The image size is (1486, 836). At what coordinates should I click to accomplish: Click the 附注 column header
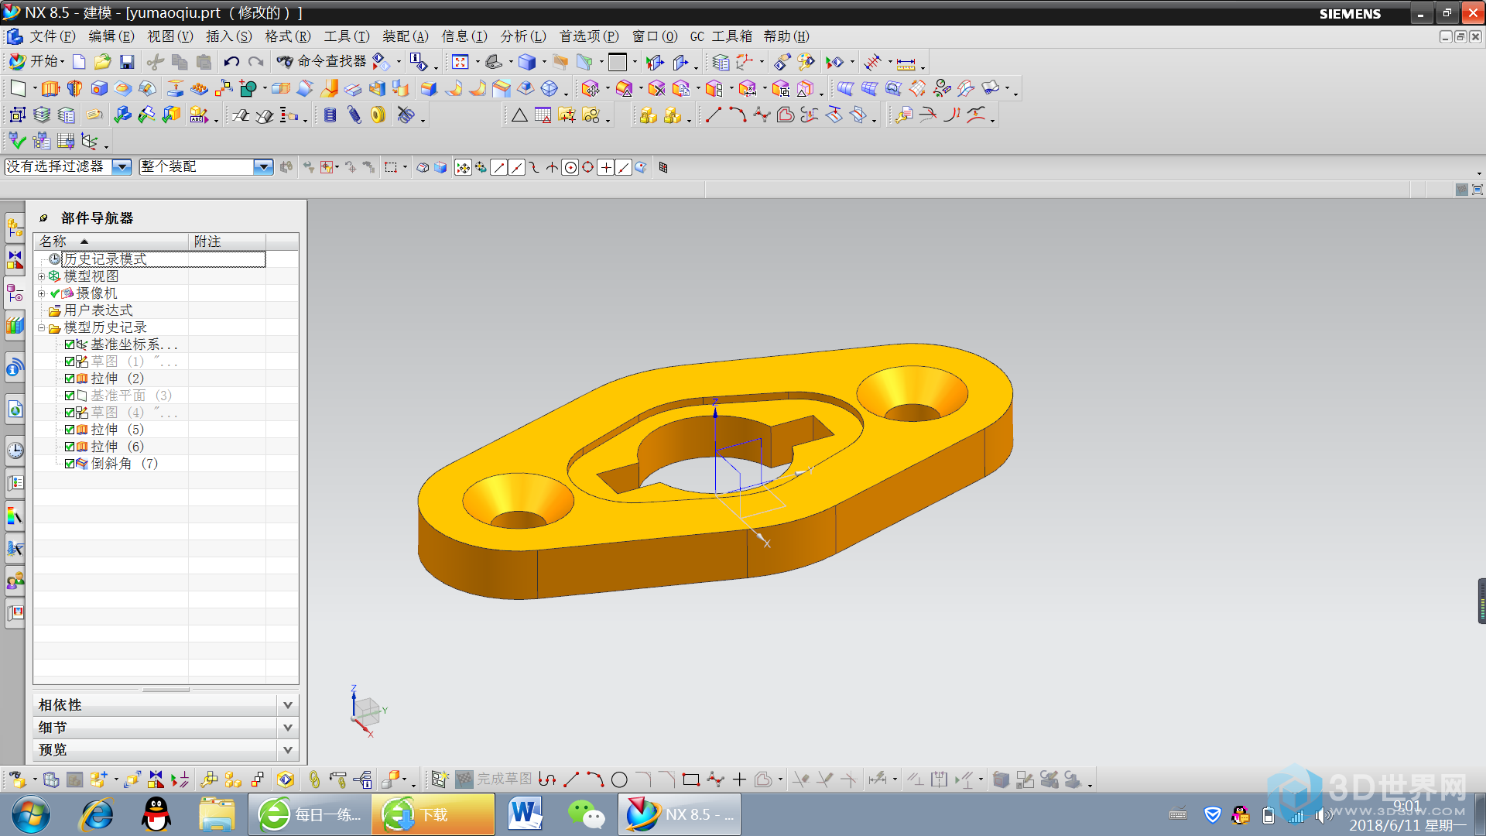click(228, 242)
